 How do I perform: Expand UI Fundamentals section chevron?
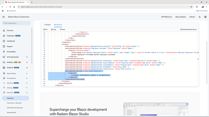(27, 57)
